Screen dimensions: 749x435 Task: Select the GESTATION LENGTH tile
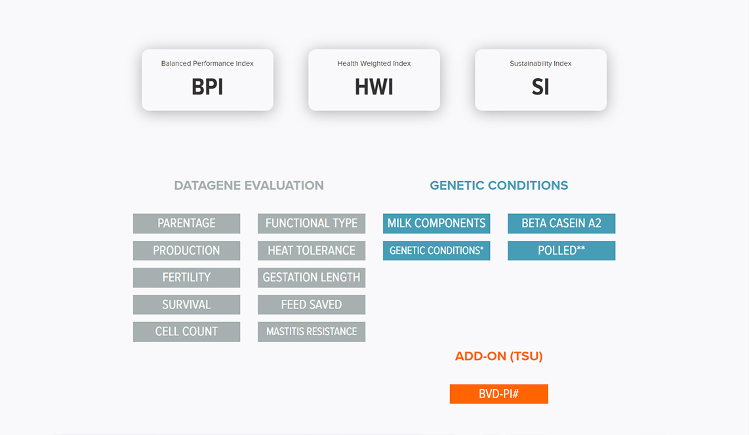[312, 278]
